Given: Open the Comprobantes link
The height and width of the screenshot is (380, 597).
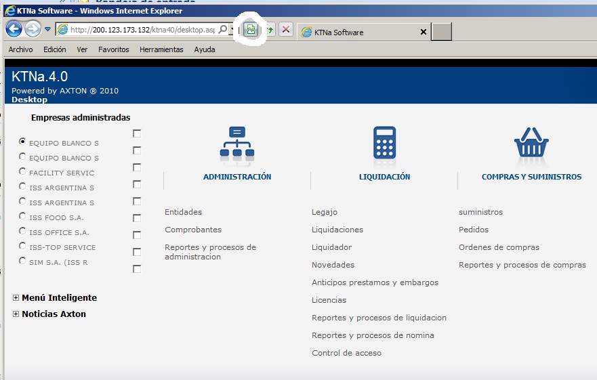Looking at the screenshot, I should coord(193,230).
